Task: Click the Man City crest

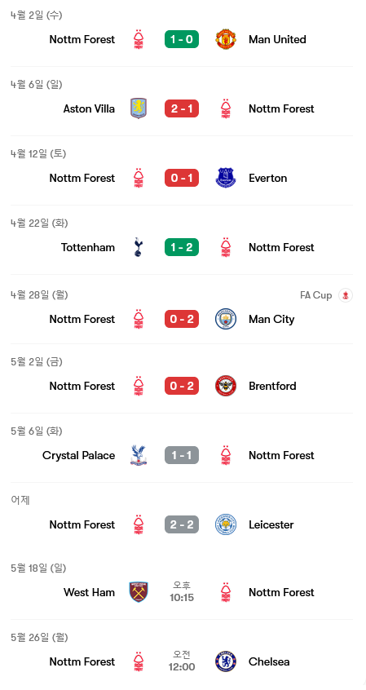Action: pos(226,319)
